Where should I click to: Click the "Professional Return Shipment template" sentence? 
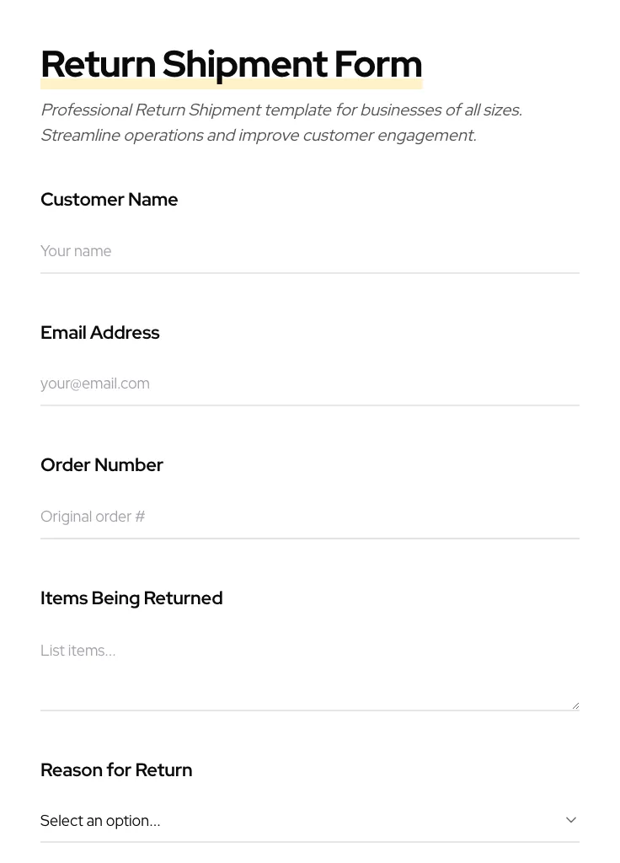(x=281, y=110)
